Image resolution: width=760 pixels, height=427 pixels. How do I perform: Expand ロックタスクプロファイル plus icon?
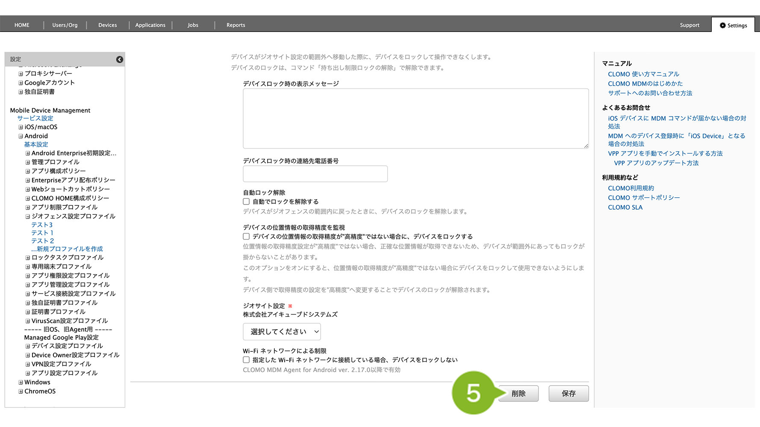(x=27, y=258)
